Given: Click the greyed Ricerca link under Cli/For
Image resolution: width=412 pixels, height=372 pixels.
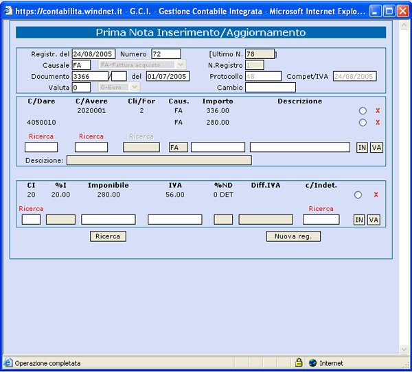Looking at the screenshot, I should click(x=141, y=136).
